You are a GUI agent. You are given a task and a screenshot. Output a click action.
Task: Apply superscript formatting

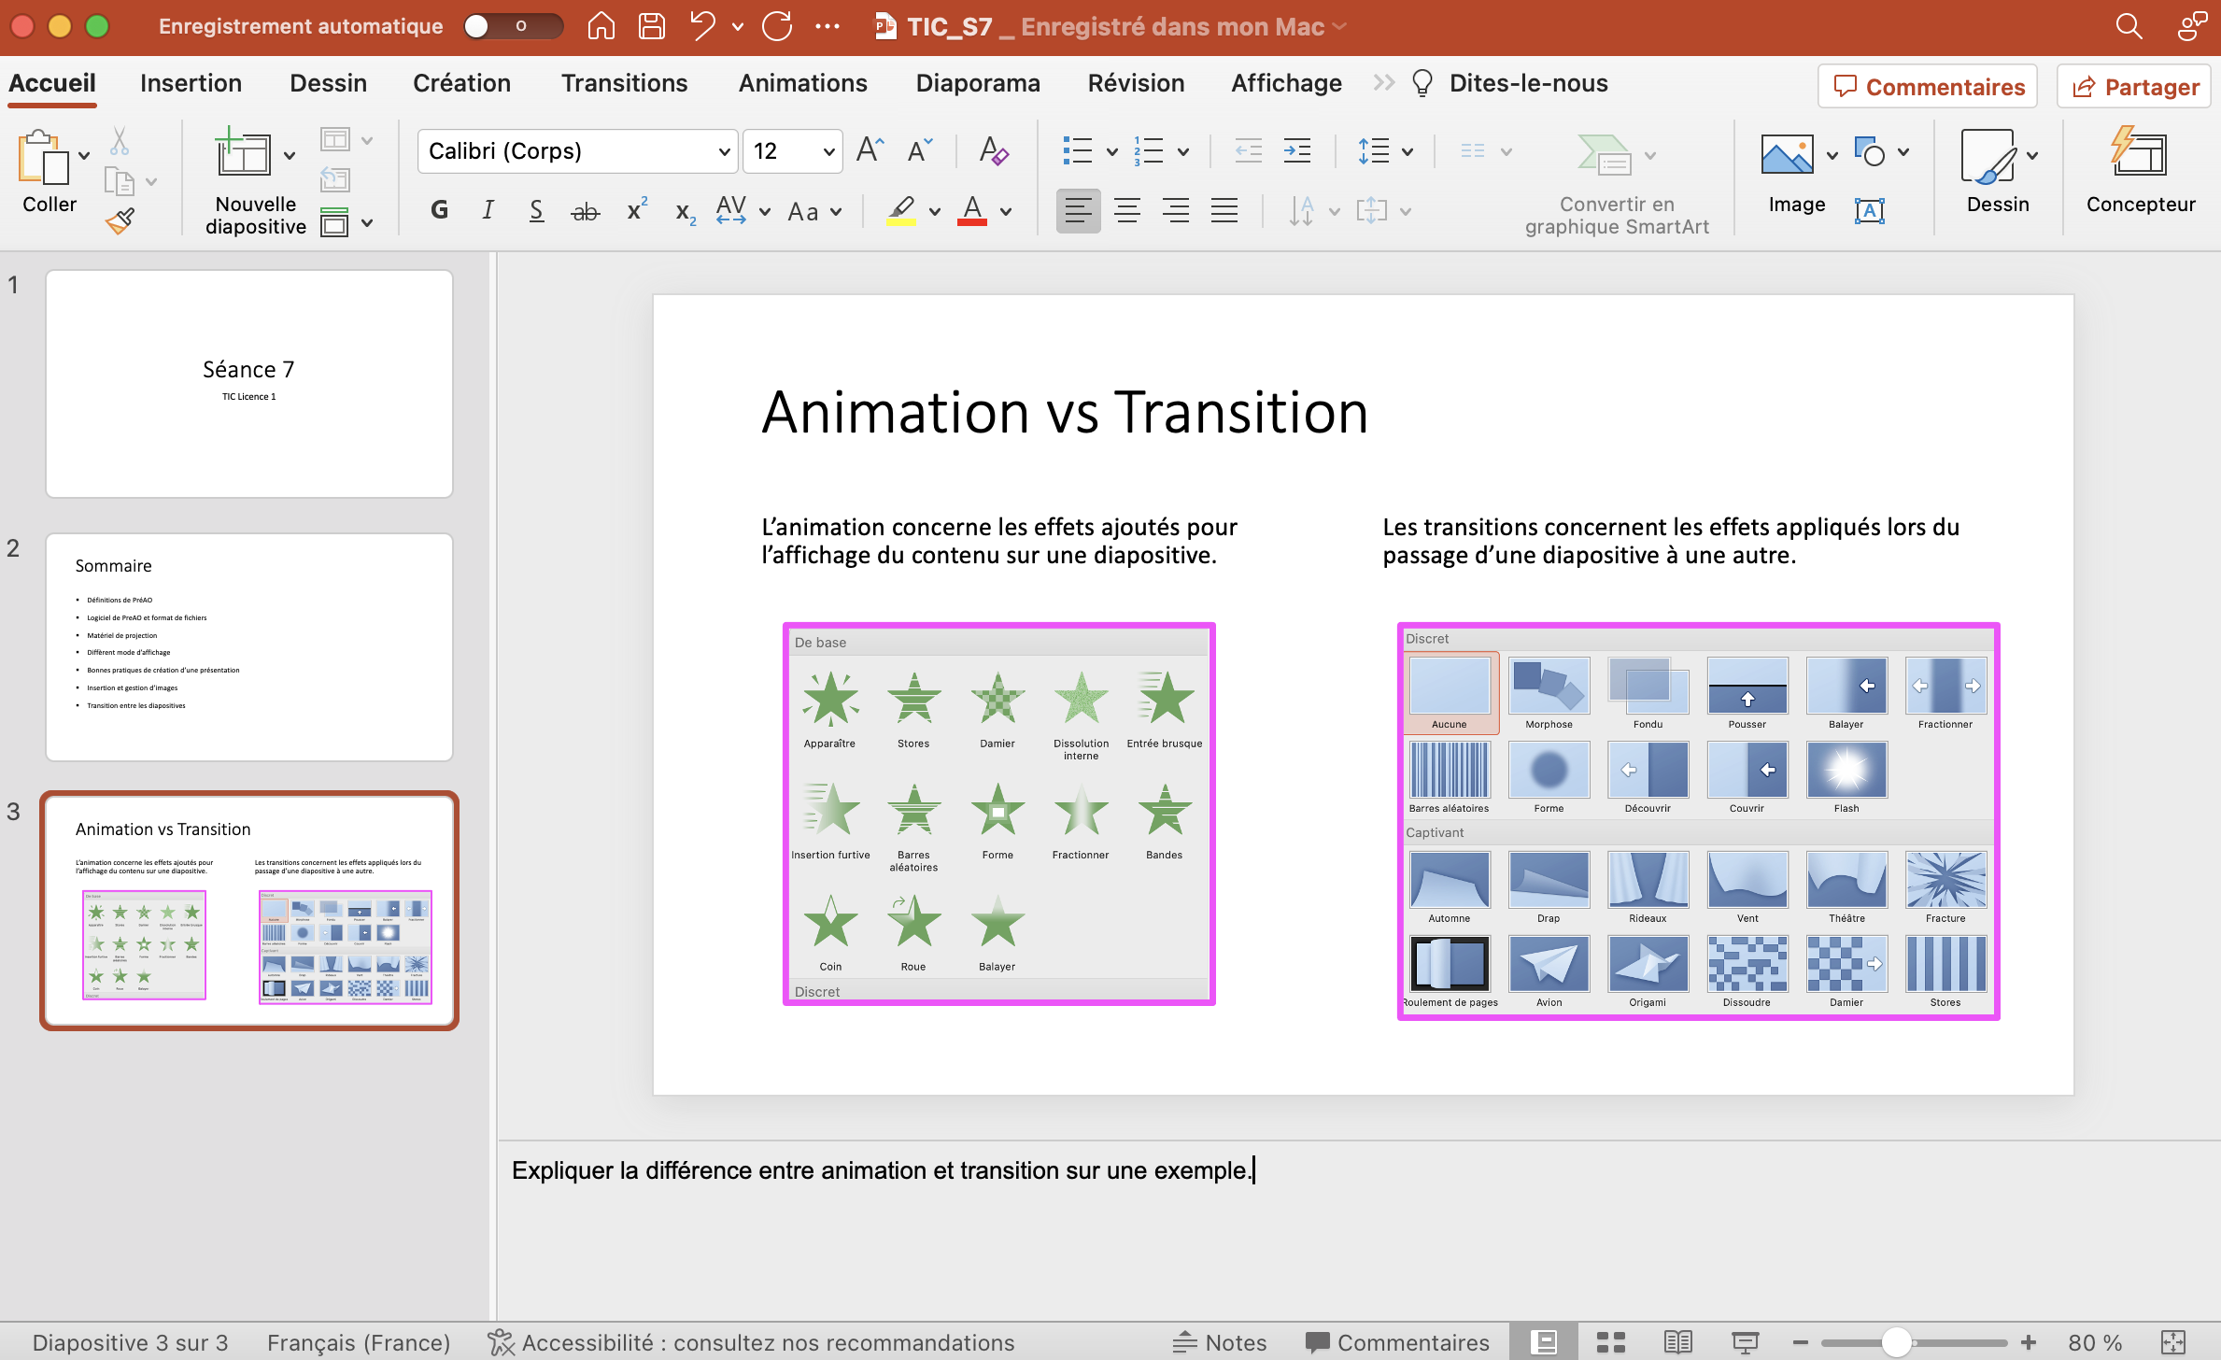click(x=637, y=210)
